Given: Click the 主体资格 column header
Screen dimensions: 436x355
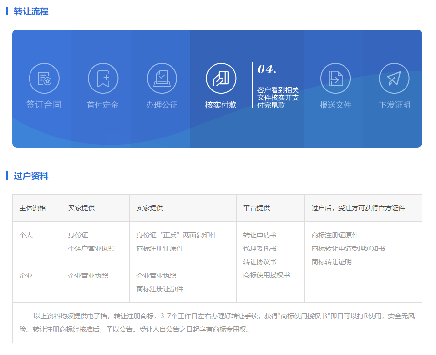Looking at the screenshot, I should (x=33, y=208).
